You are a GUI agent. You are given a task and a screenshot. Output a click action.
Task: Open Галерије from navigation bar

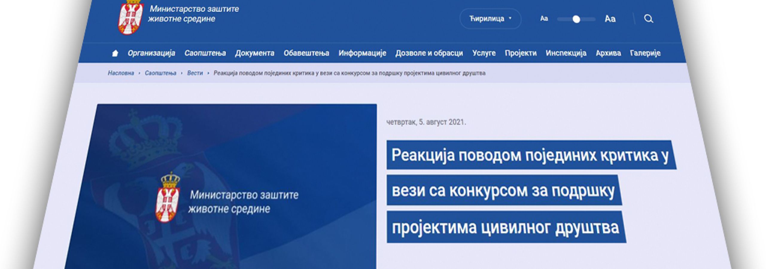645,53
